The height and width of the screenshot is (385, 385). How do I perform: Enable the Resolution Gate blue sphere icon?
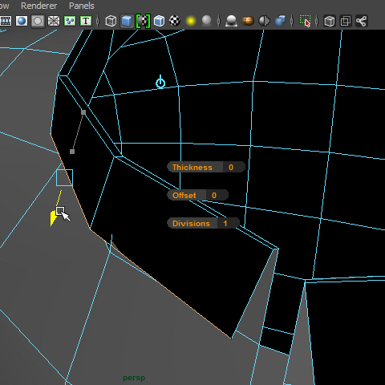[x=22, y=21]
